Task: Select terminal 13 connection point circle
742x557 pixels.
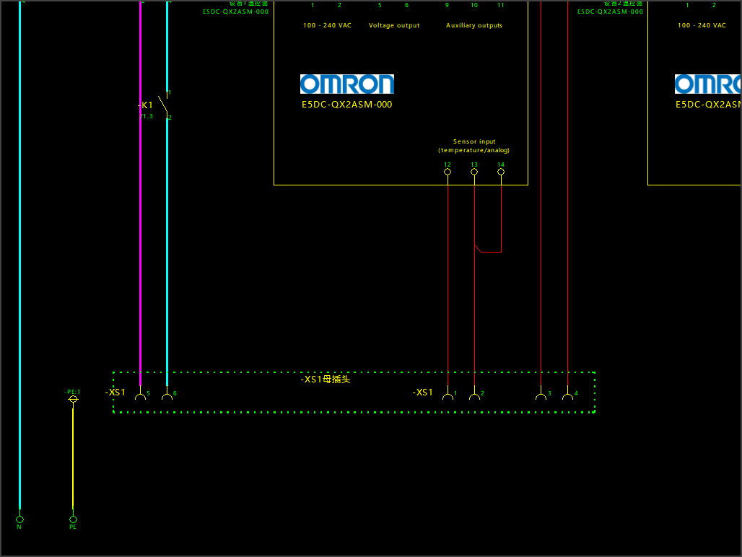Action: click(x=474, y=172)
